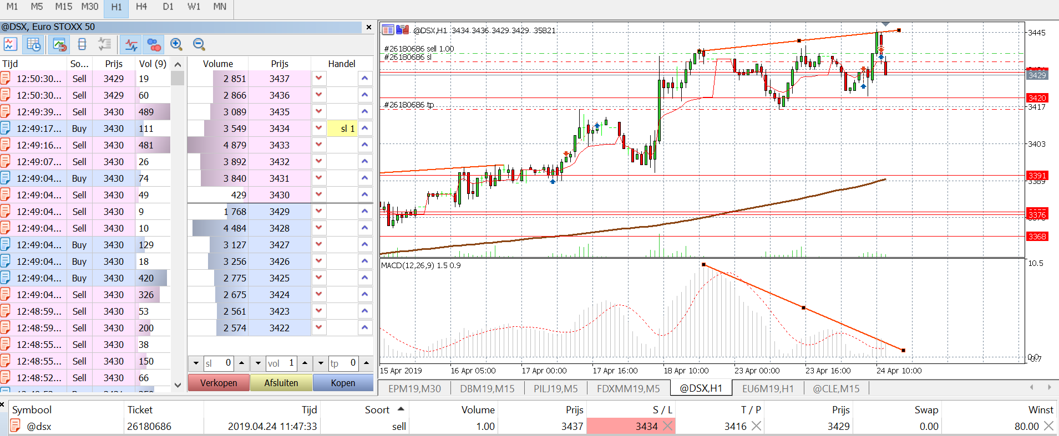Click blue up chevron at price 3430
The height and width of the screenshot is (436, 1059).
(364, 194)
